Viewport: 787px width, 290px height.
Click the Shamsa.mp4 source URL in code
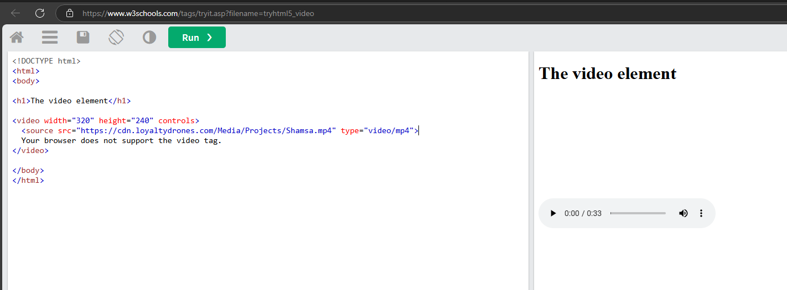(208, 130)
